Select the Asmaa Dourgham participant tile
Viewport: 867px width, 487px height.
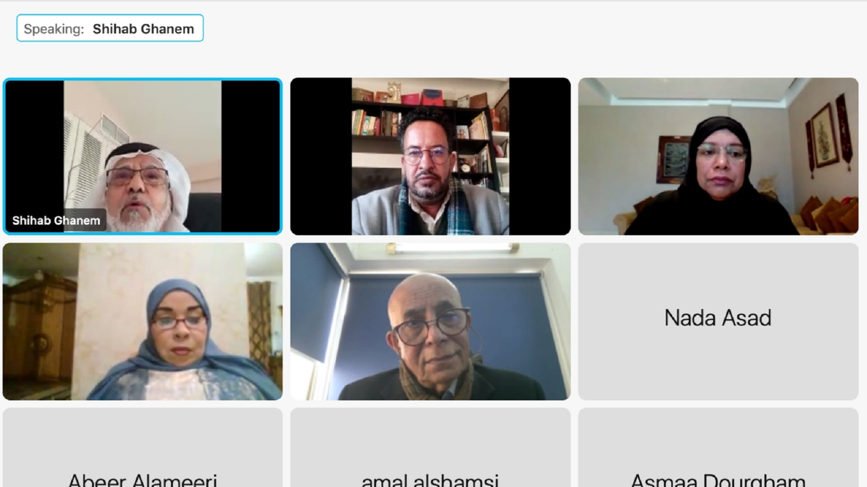pyautogui.click(x=718, y=447)
